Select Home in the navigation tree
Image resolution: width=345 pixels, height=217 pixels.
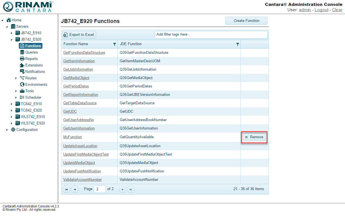tap(16, 20)
